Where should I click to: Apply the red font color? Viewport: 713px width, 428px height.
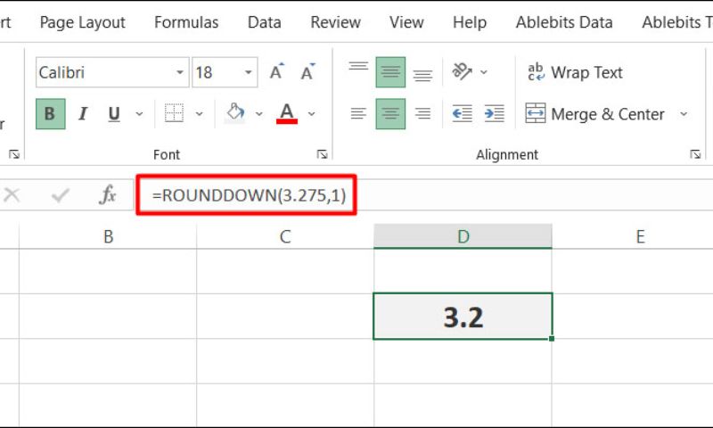287,113
